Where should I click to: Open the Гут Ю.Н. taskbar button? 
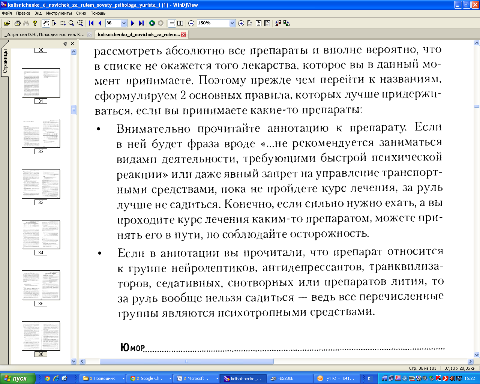pos(337,379)
